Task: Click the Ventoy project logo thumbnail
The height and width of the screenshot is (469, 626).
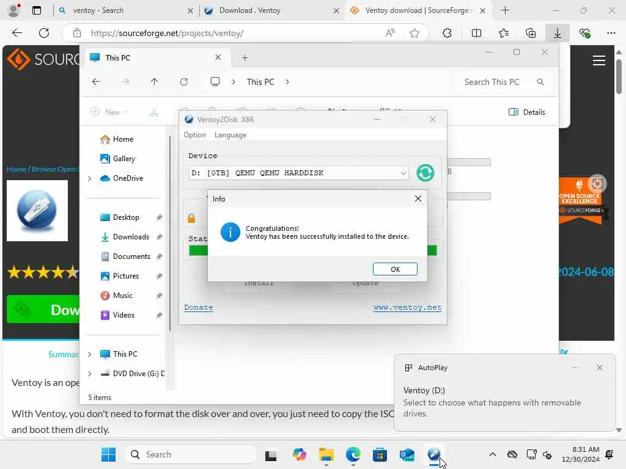Action: pos(37,211)
